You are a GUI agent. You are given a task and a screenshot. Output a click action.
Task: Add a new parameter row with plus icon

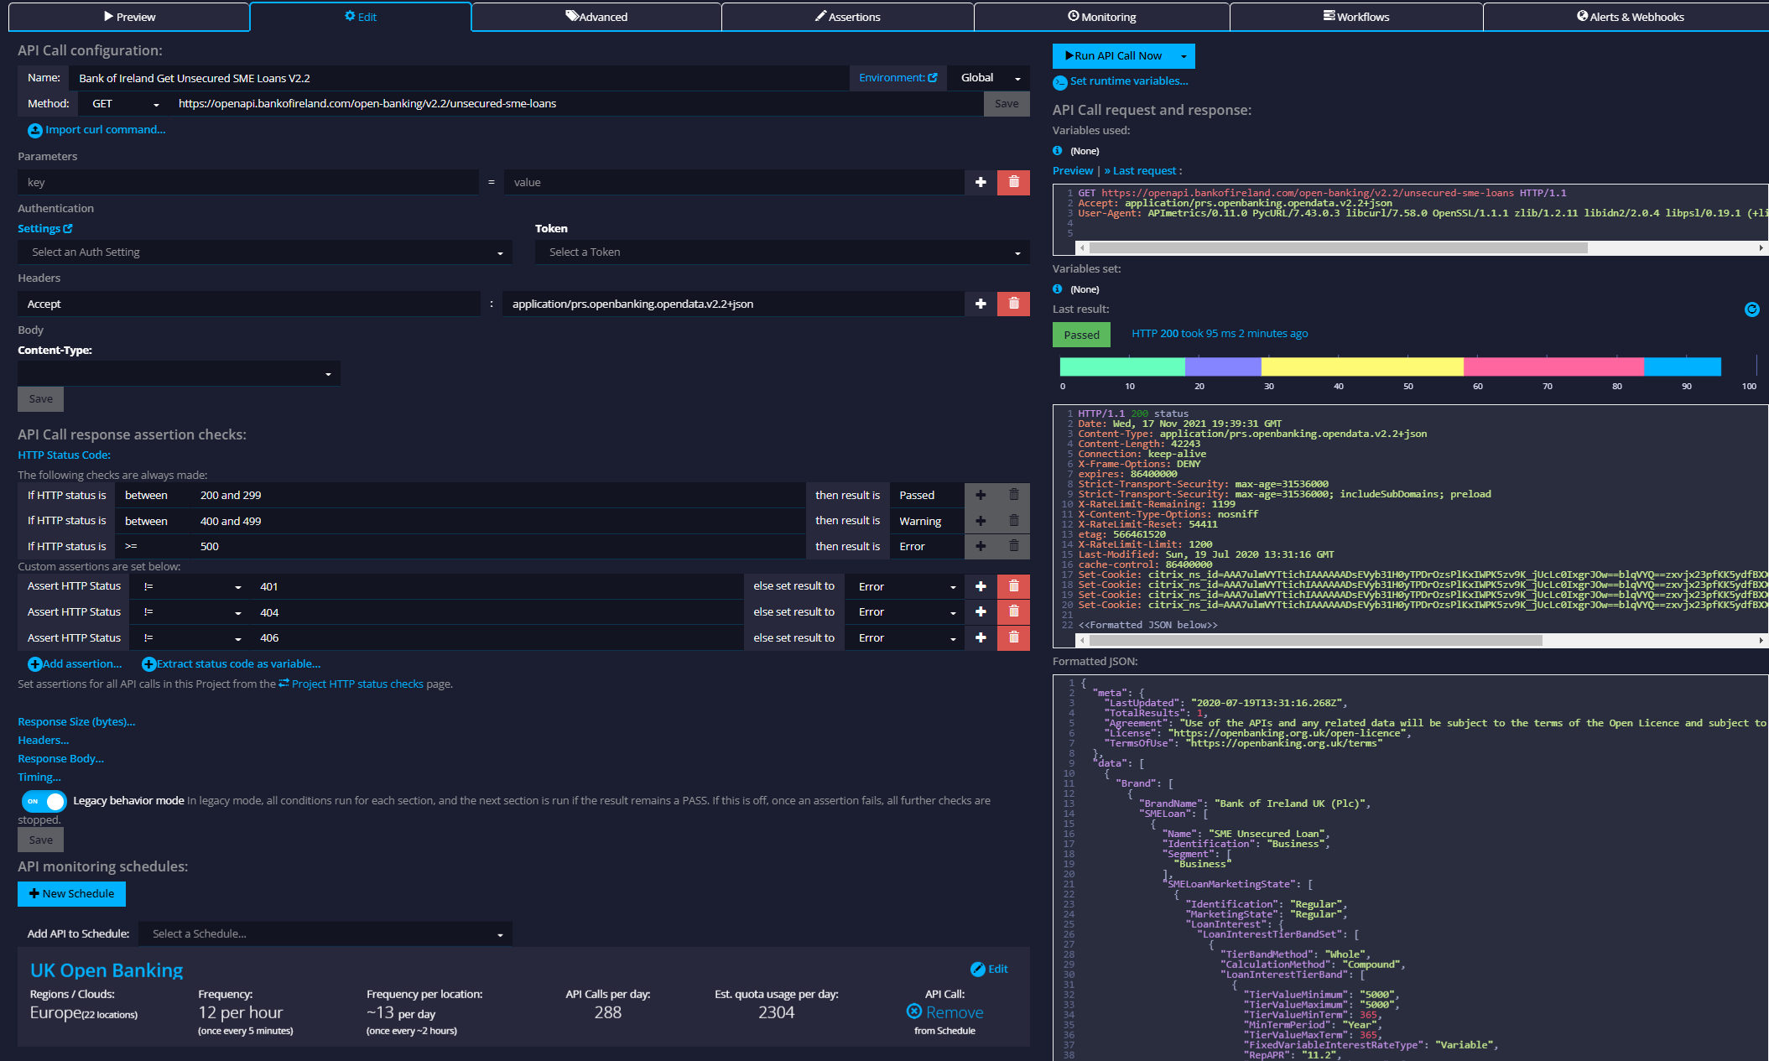pyautogui.click(x=981, y=182)
